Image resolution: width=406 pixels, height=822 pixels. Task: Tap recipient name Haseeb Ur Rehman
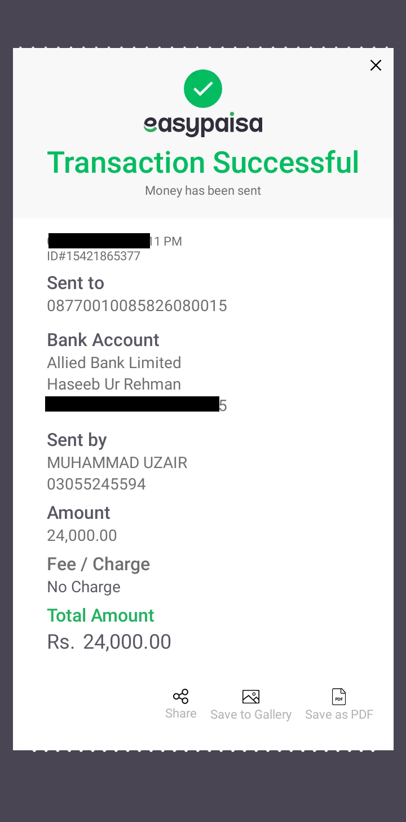(114, 384)
